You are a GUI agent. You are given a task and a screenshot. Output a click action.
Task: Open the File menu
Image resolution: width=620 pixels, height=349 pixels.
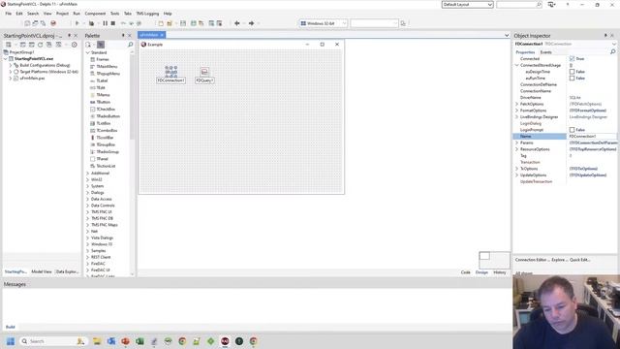[9, 14]
